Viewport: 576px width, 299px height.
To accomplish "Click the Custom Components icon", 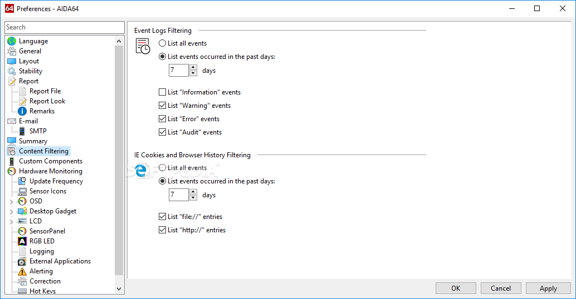I will click(x=12, y=161).
